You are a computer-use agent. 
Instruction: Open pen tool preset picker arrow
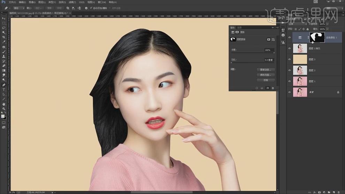(x=9, y=8)
